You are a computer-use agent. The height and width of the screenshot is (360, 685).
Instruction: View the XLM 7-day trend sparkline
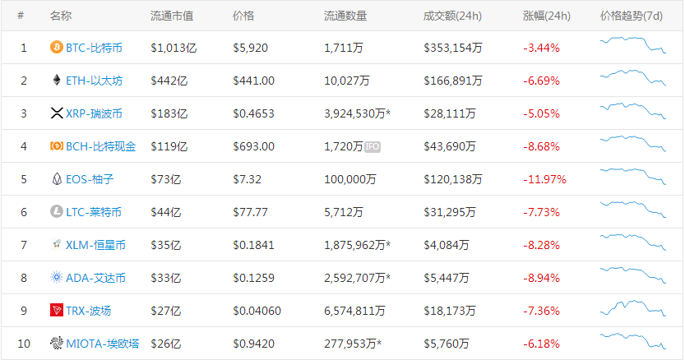click(633, 242)
